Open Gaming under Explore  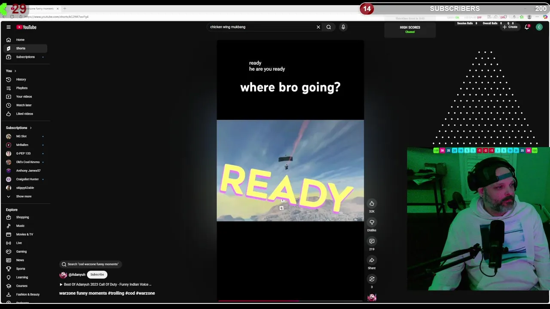click(26, 251)
